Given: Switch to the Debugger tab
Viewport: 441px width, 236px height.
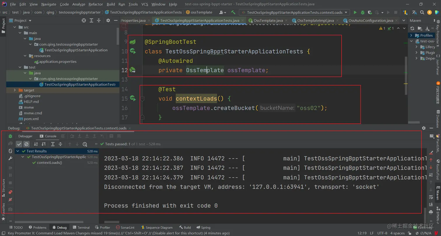Looking at the screenshot, I should (25, 136).
